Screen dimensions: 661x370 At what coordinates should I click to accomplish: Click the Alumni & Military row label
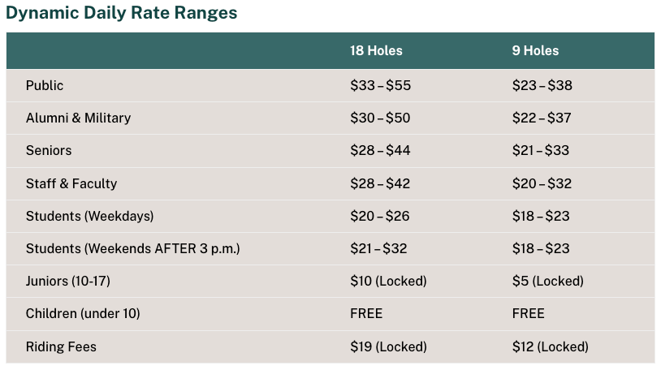pos(78,118)
